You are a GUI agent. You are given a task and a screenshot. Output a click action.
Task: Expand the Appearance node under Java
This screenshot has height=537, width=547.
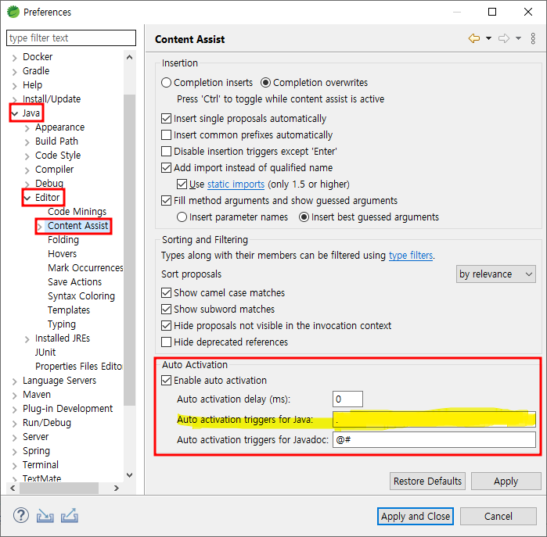pos(27,128)
